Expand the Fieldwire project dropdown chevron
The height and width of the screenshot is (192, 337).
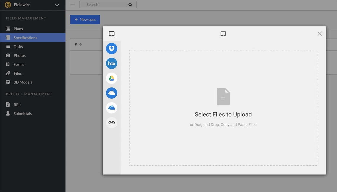(x=57, y=5)
